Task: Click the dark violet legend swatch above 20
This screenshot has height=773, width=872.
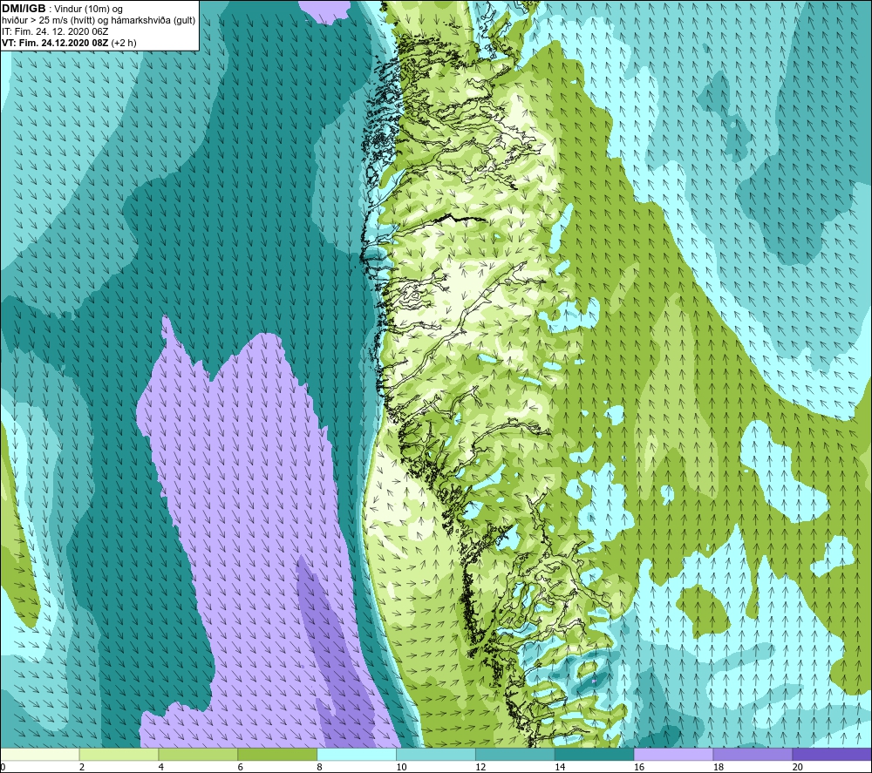Action: click(x=831, y=755)
